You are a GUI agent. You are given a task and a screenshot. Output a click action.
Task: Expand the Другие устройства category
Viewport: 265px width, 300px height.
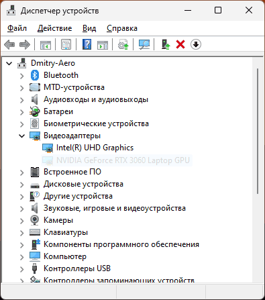pos(21,197)
